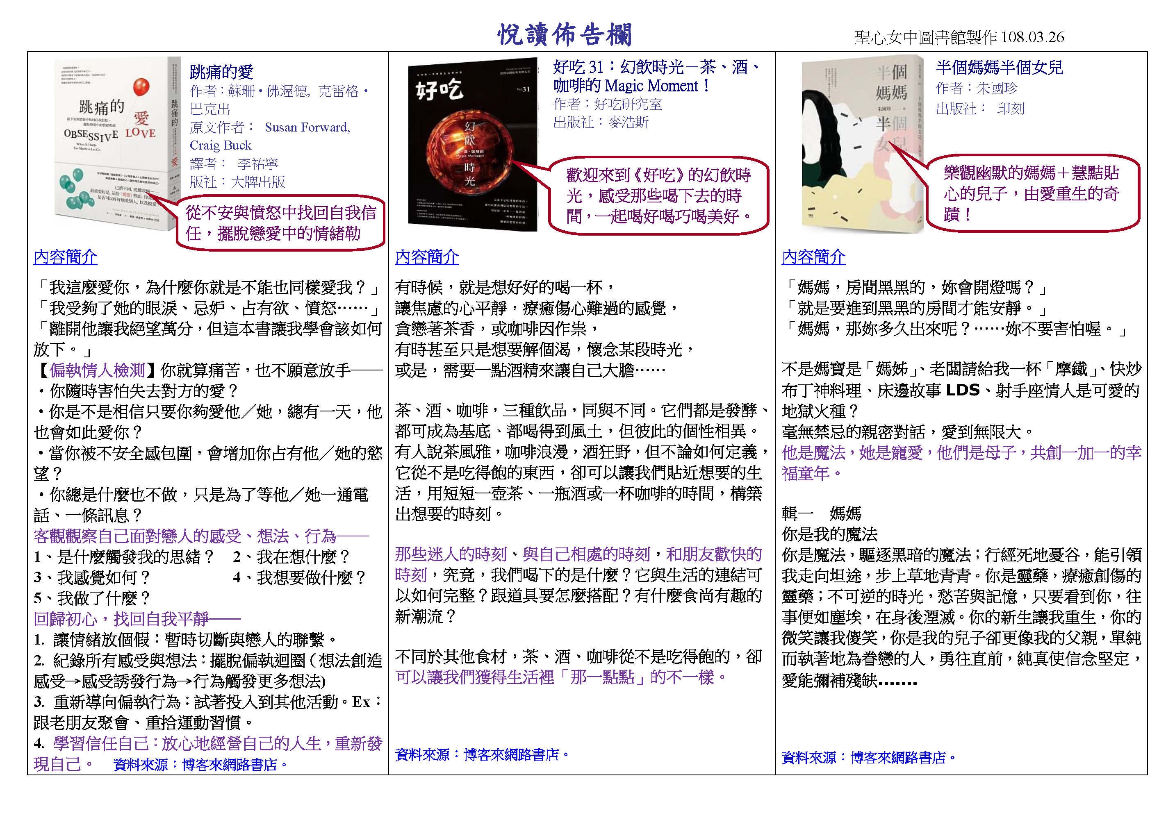Click 出版社： 印刻 publisher line
Screen dimensions: 1175x829
[980, 109]
